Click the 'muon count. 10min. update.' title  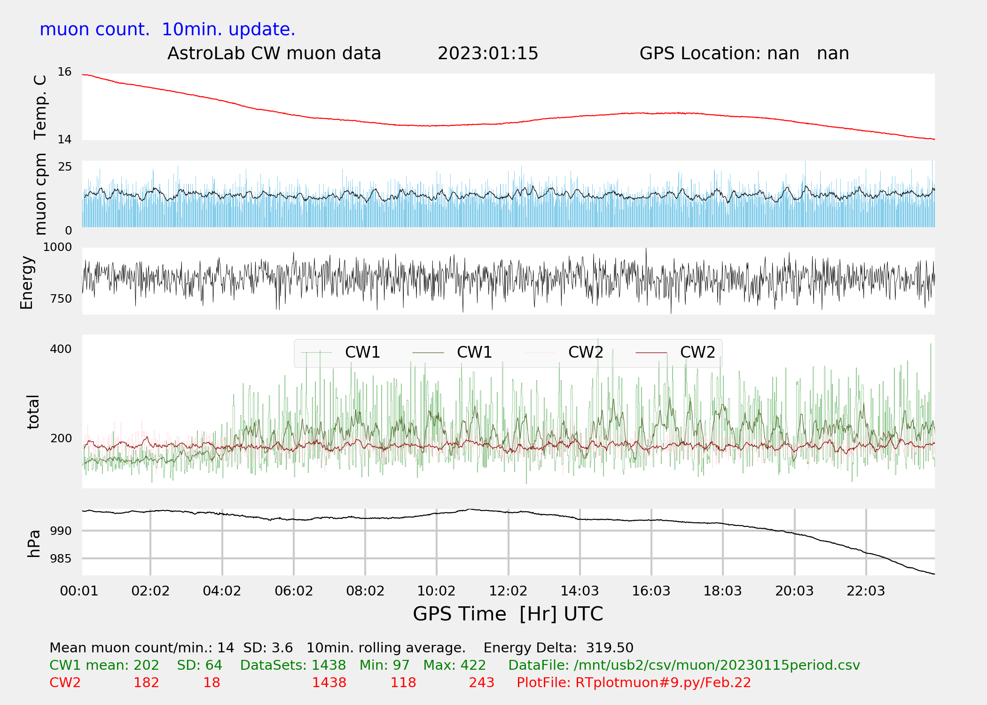click(167, 30)
